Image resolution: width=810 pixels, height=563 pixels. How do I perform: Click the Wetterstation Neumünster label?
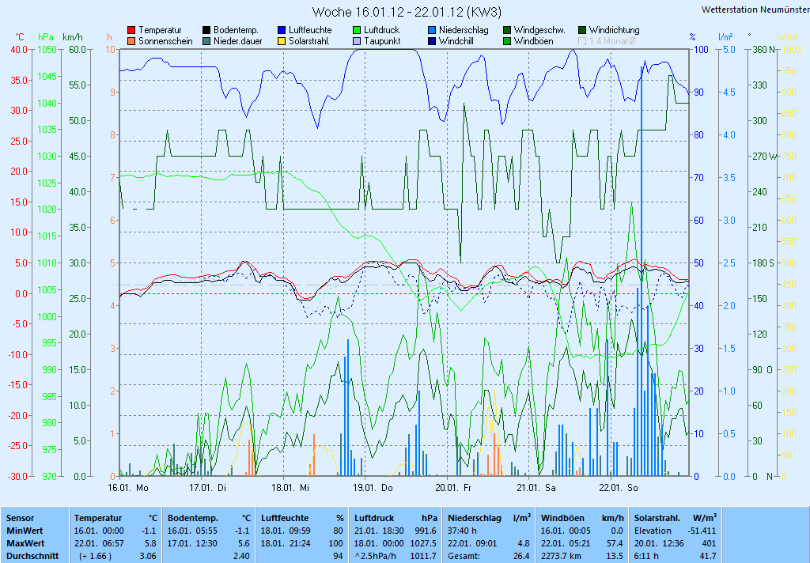[x=754, y=9]
